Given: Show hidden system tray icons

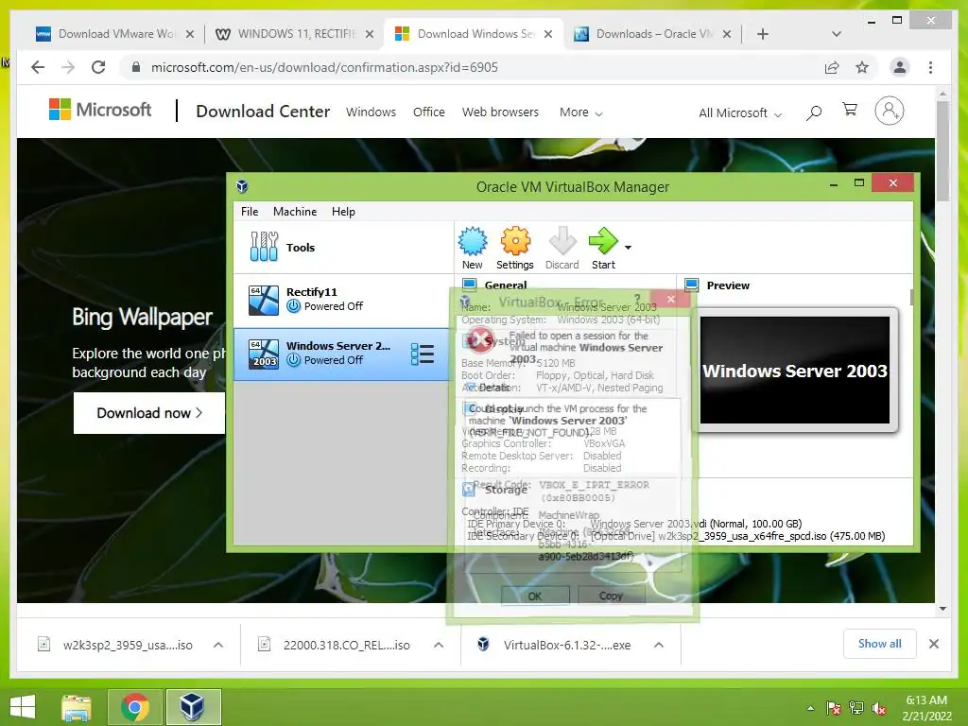Looking at the screenshot, I should click(810, 708).
